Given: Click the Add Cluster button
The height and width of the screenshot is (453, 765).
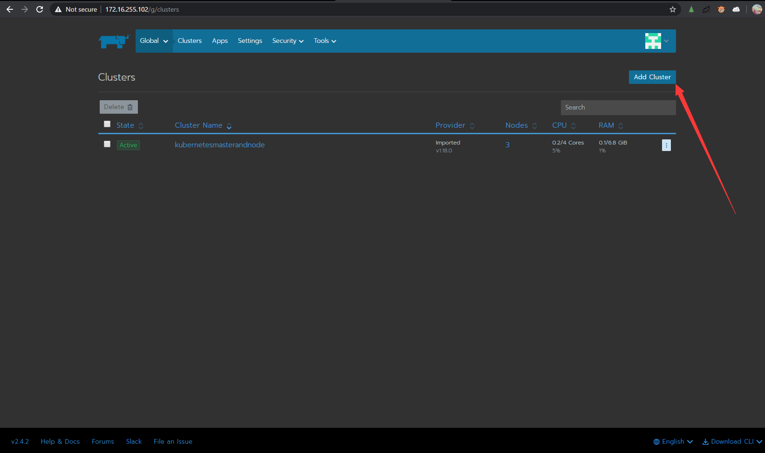Looking at the screenshot, I should [652, 77].
